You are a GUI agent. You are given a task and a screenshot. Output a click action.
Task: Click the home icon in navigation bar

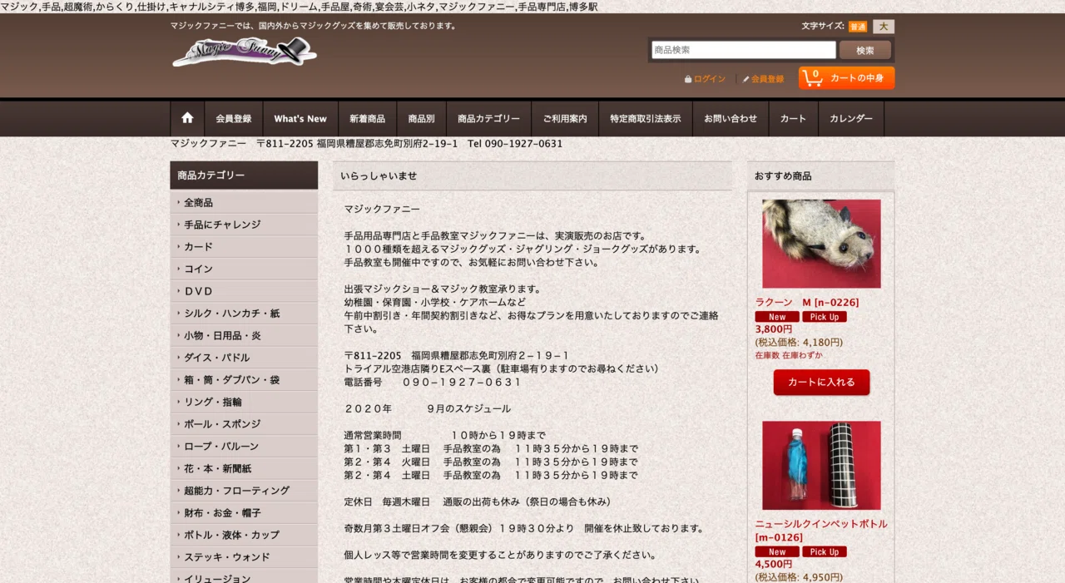tap(187, 118)
